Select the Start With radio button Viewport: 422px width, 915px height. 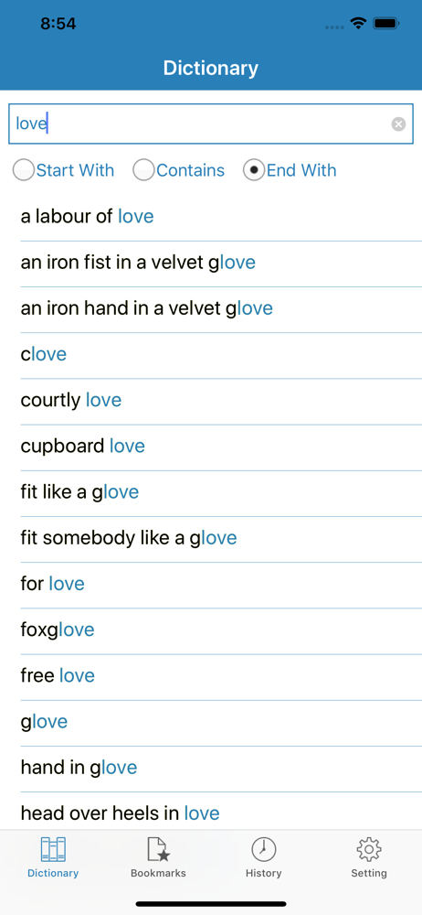(24, 170)
